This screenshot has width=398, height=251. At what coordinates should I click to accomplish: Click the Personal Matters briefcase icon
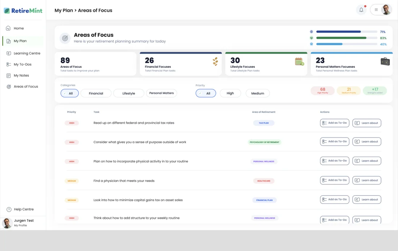pos(385,61)
